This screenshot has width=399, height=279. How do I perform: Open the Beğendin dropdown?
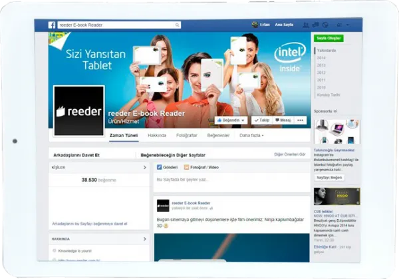coord(231,121)
